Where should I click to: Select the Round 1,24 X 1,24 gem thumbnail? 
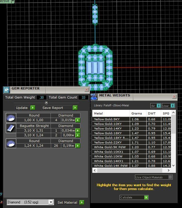(x=11, y=144)
